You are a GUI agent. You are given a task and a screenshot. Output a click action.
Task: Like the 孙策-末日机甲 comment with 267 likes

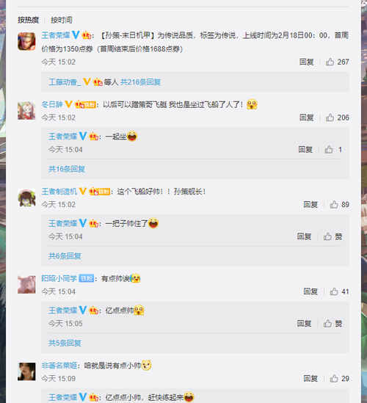point(337,62)
